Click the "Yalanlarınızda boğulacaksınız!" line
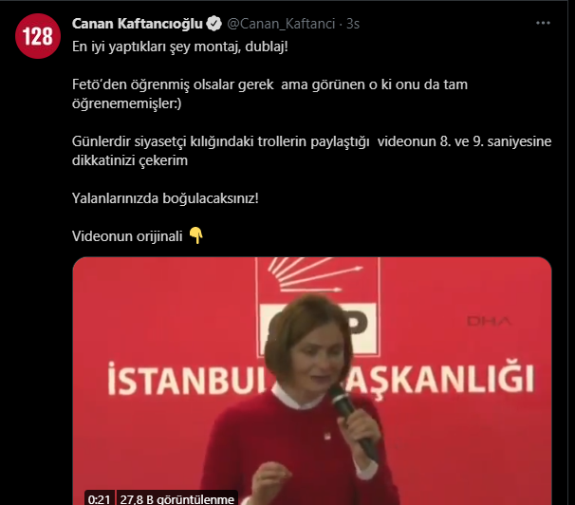The width and height of the screenshot is (575, 505). (165, 198)
